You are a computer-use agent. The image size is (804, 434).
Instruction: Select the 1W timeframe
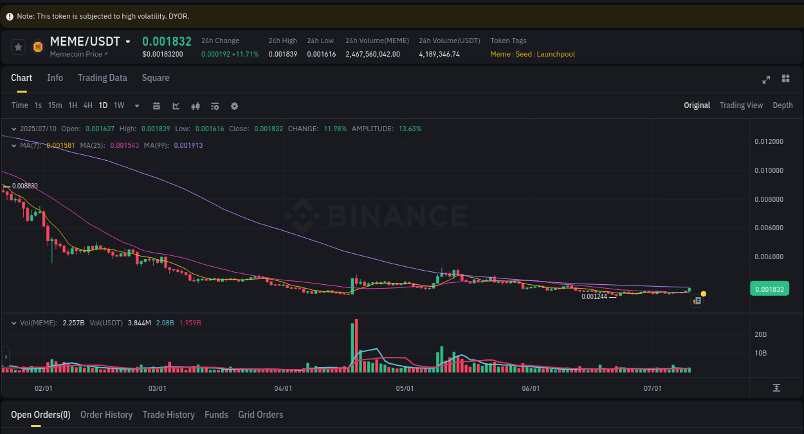(x=118, y=105)
